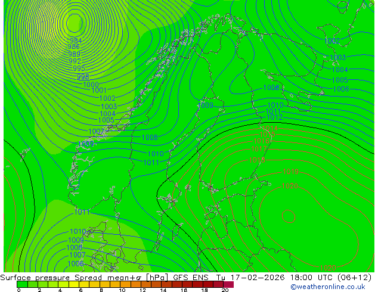The width and height of the screenshot is (378, 292).
Task: Click the blue 1012 isobar label
Action: click(x=275, y=117)
